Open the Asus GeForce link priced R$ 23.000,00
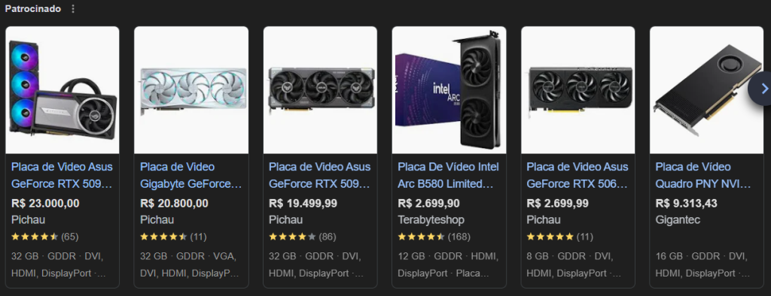 point(62,175)
